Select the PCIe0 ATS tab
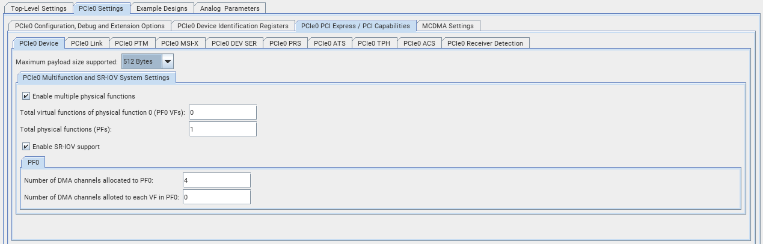This screenshot has width=763, height=244. tap(329, 43)
